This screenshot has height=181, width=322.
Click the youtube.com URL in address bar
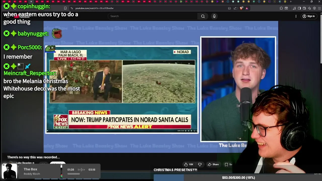click(x=94, y=8)
